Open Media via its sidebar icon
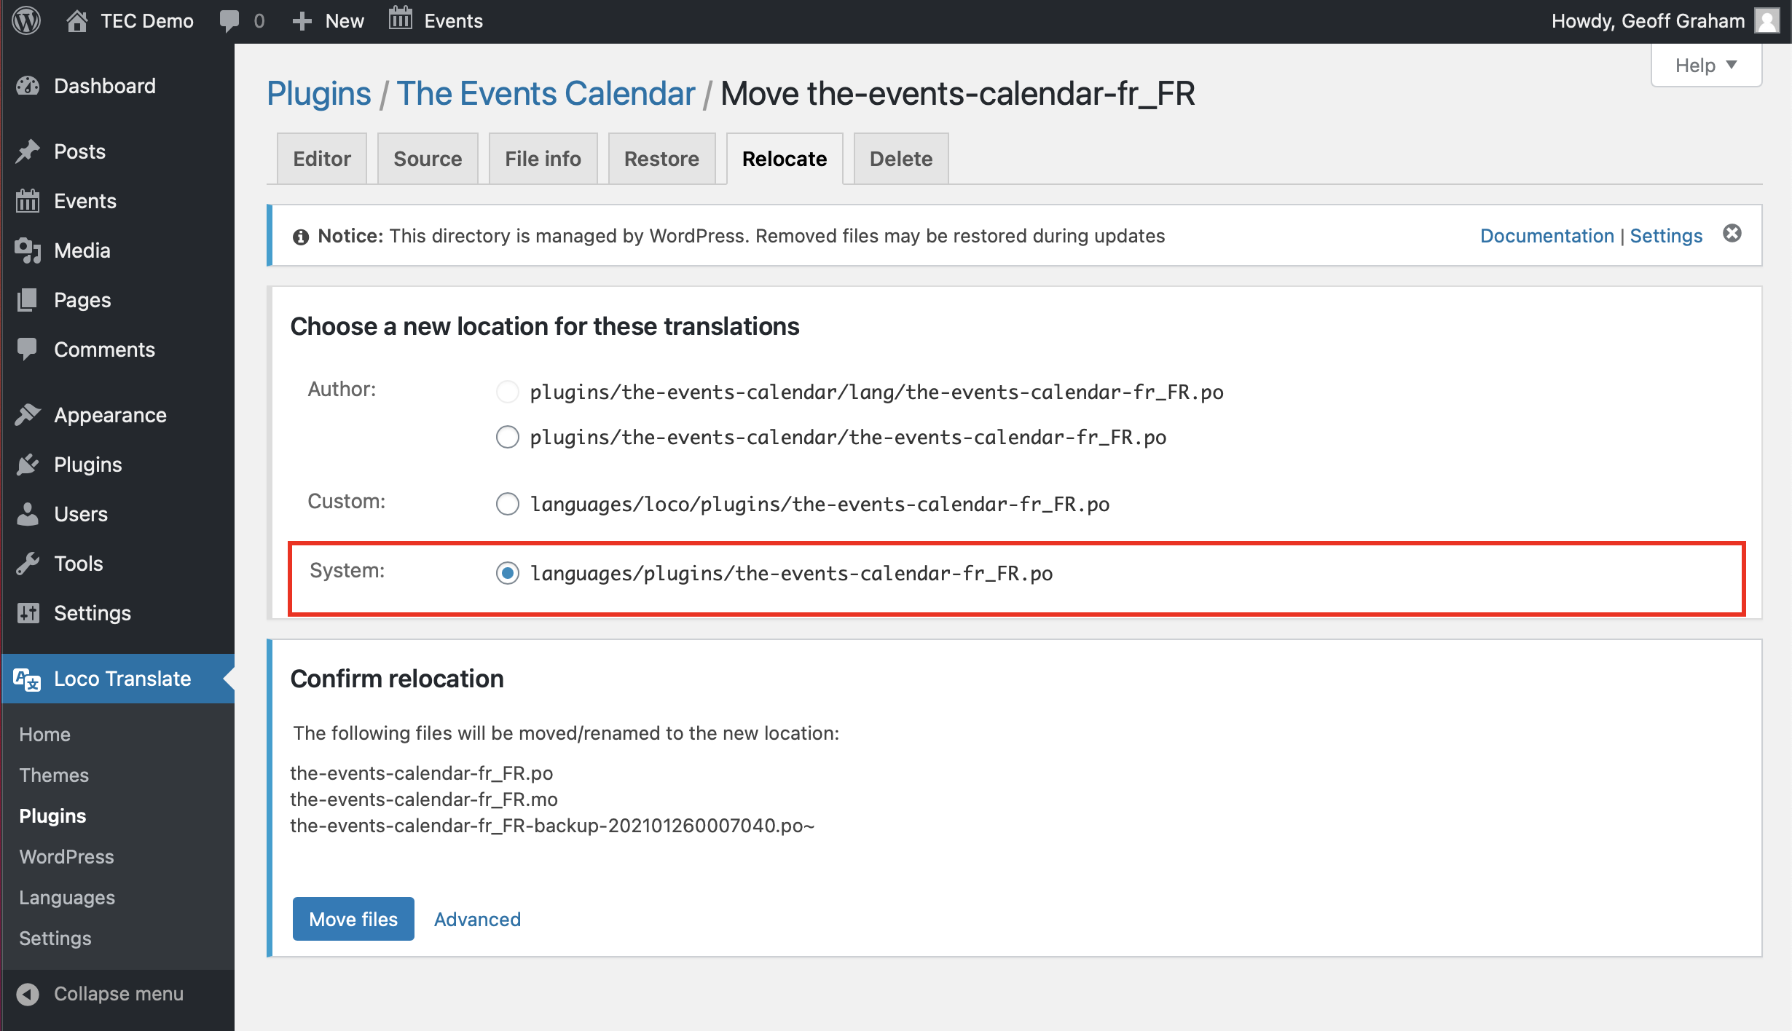1792x1031 pixels. point(28,250)
